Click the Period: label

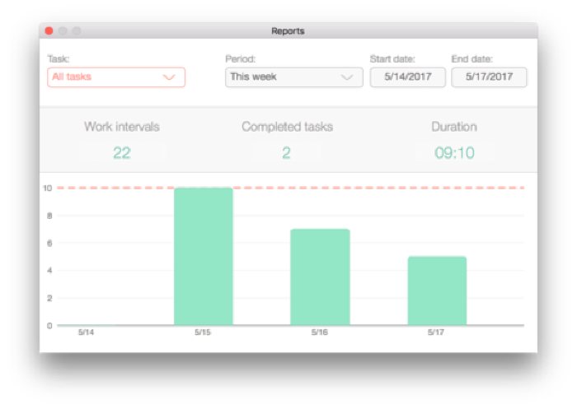click(241, 58)
